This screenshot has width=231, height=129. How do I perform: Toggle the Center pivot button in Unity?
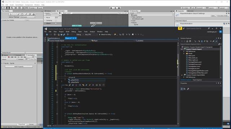click(31, 8)
